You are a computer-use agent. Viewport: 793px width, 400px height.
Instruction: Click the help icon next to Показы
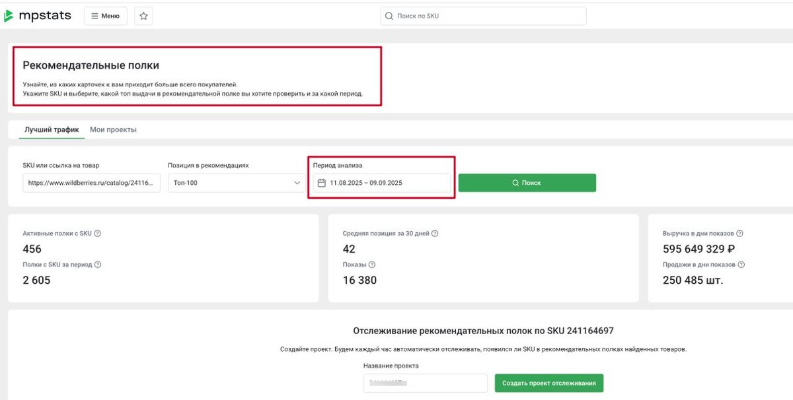372,265
